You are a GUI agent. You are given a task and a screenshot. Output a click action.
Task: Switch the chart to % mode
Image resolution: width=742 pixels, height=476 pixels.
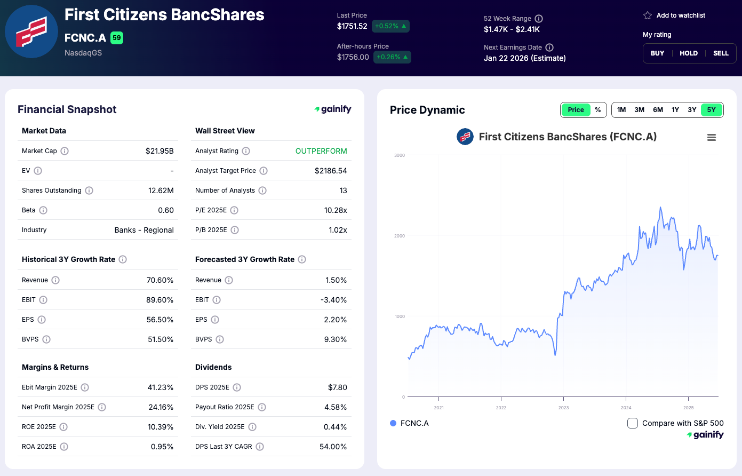(x=598, y=109)
